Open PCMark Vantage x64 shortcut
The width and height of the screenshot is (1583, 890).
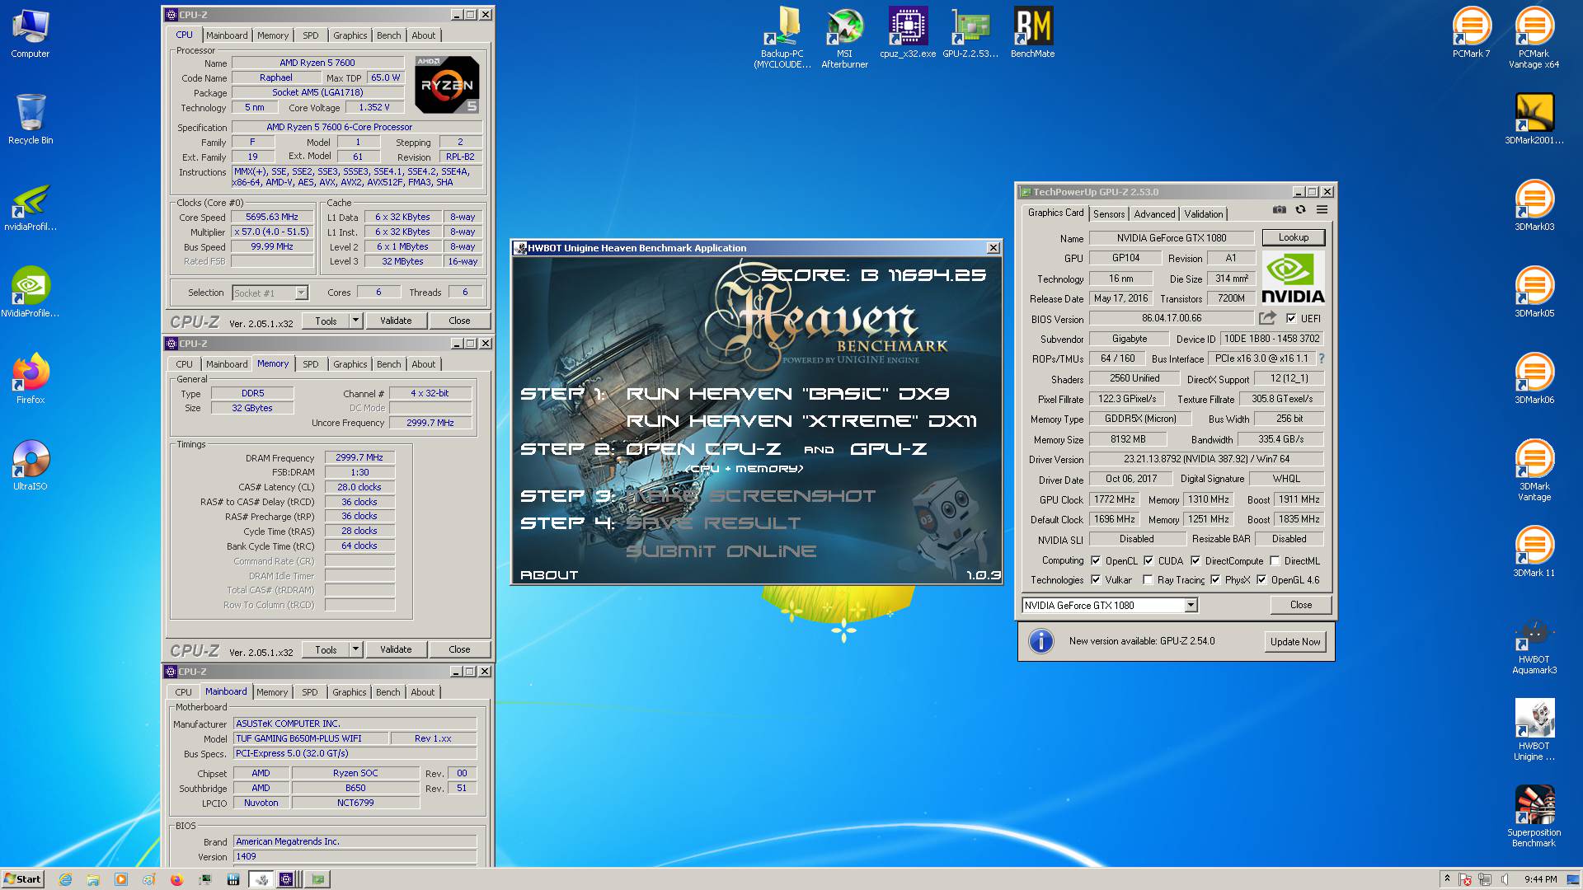tap(1534, 38)
